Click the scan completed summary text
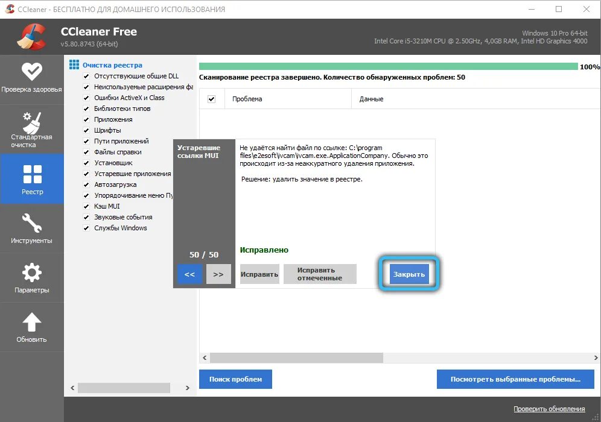The image size is (601, 422). point(332,77)
